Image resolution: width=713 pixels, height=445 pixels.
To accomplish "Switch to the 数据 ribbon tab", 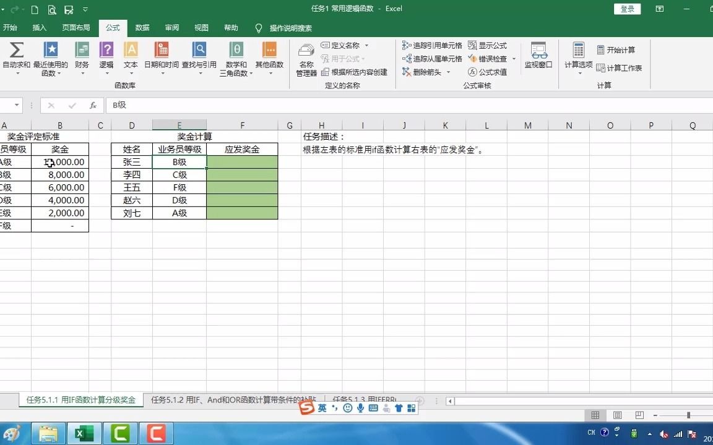I will point(142,28).
